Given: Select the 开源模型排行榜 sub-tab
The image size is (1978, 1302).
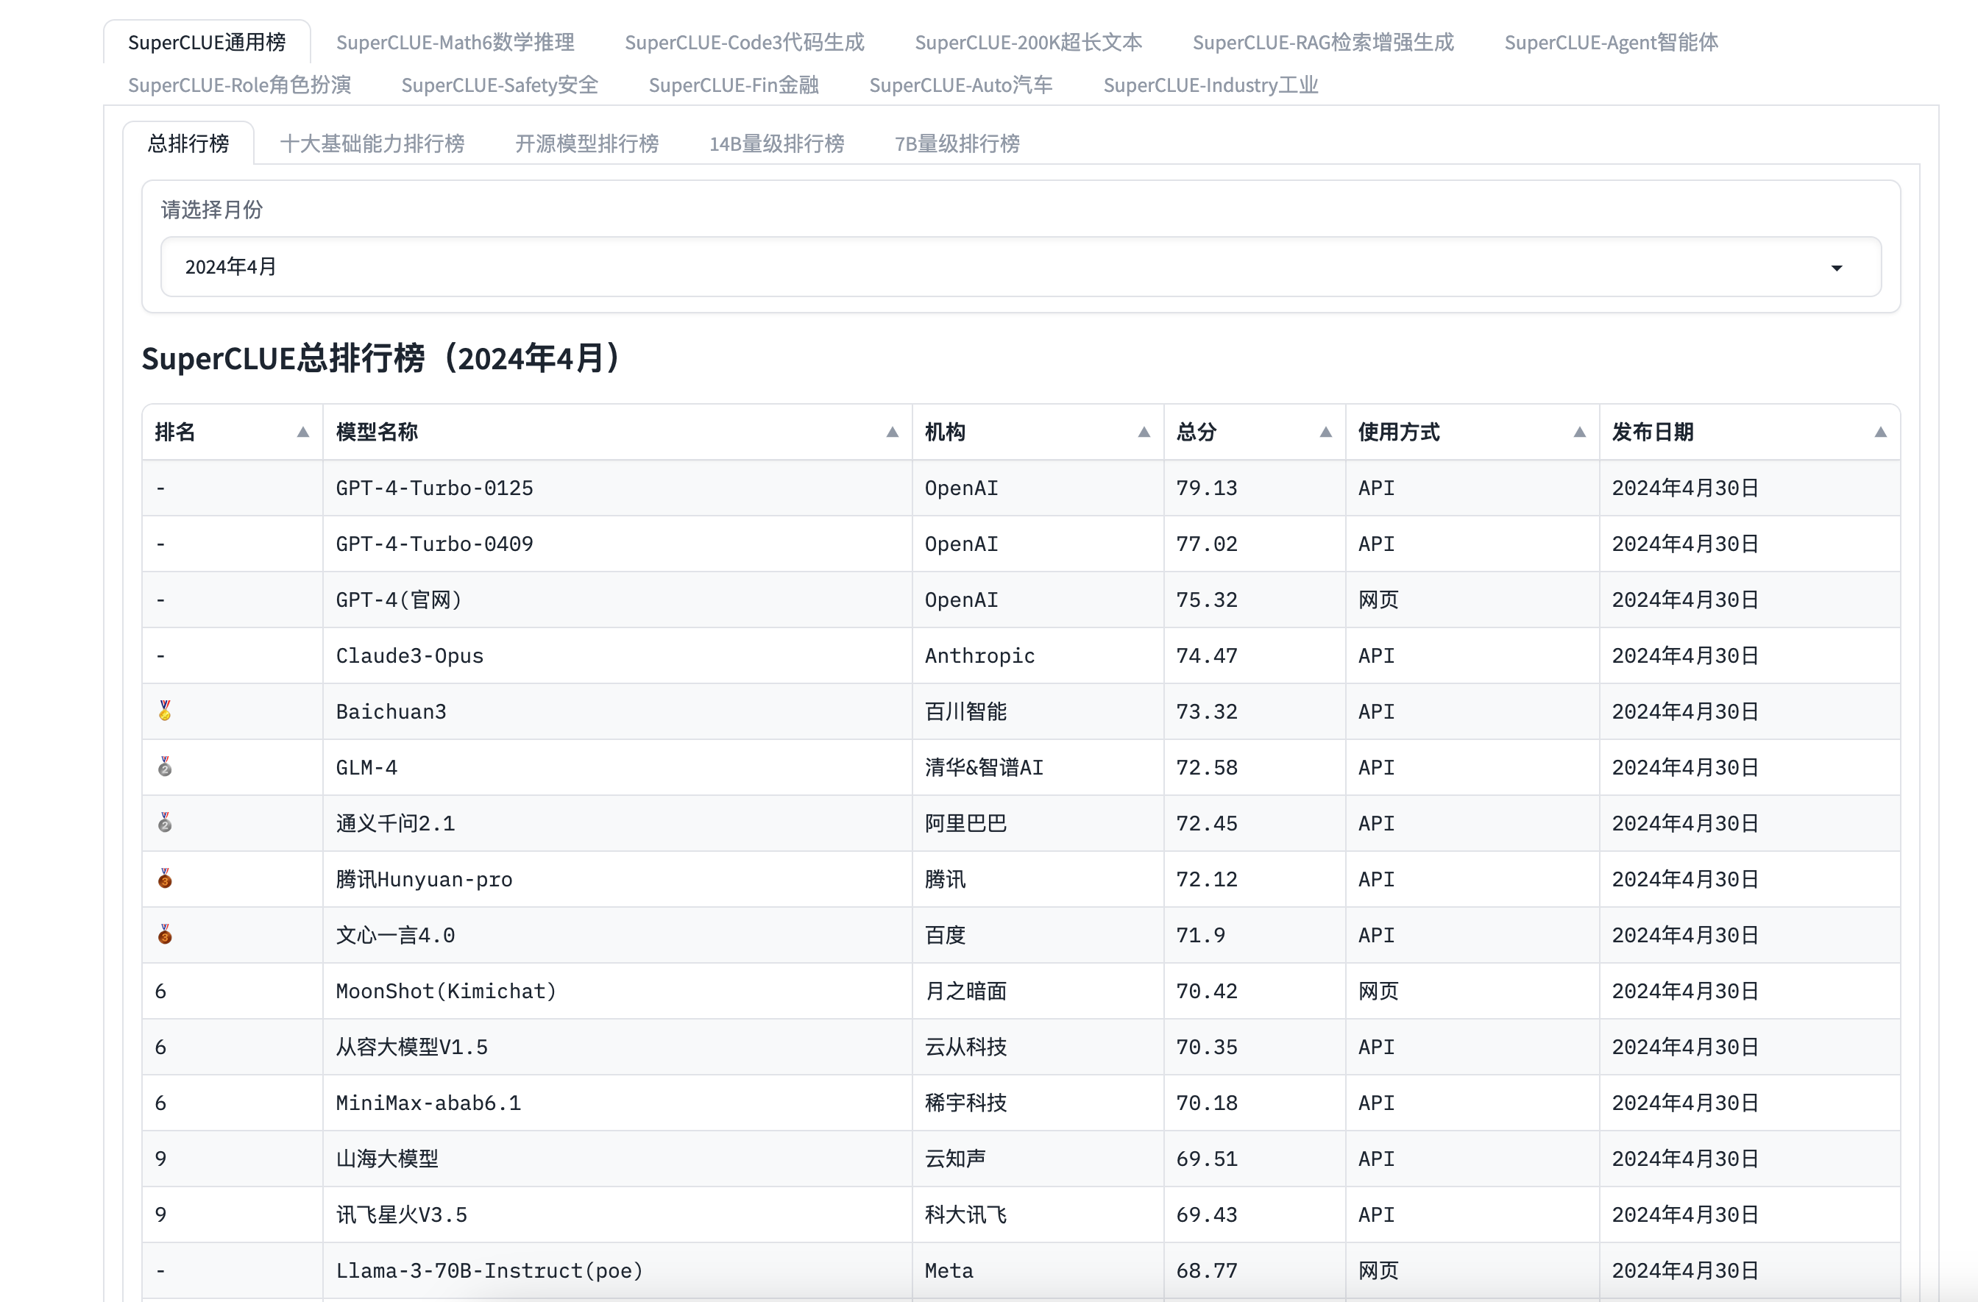Looking at the screenshot, I should tap(586, 143).
